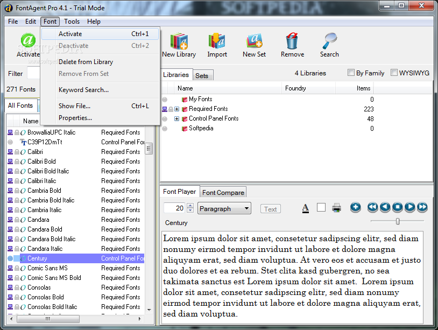Click the New Library toolbar icon
Image resolution: width=438 pixels, height=330 pixels.
click(x=179, y=41)
